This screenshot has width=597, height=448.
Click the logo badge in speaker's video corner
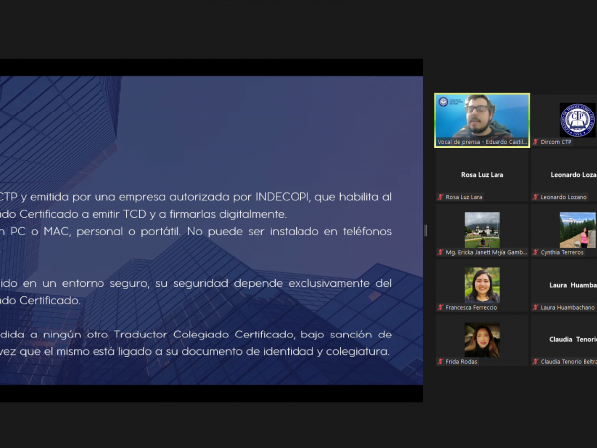pyautogui.click(x=443, y=102)
